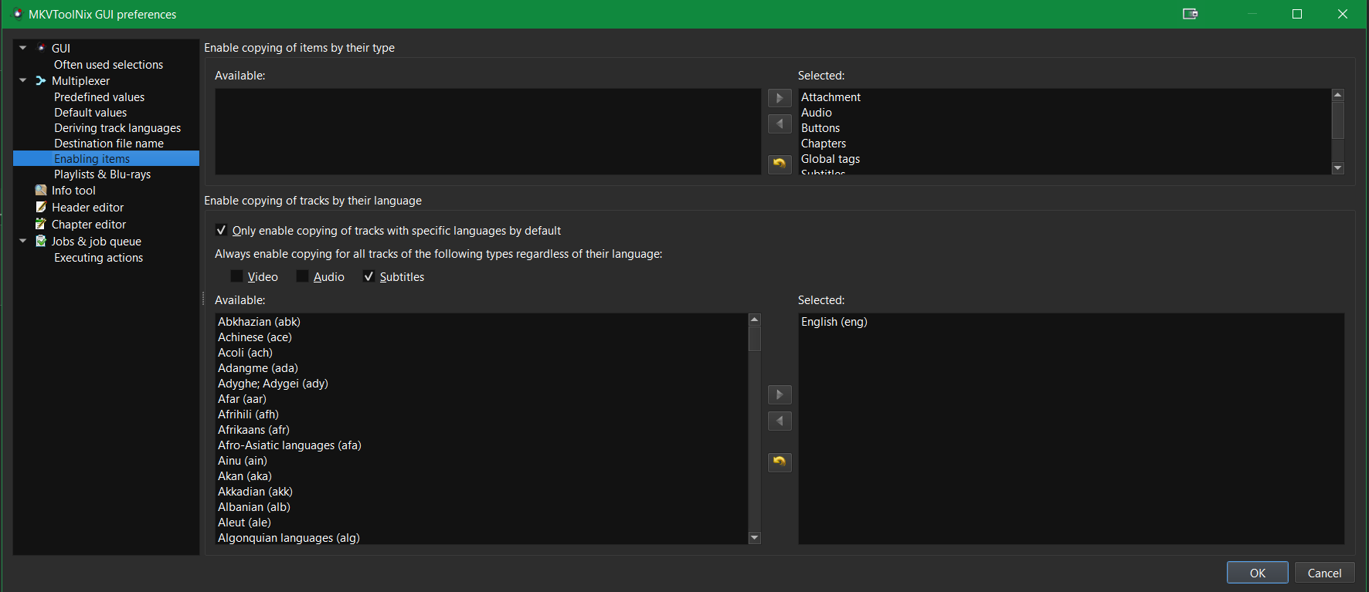Open Destination file name page
The height and width of the screenshot is (592, 1369).
coord(109,144)
